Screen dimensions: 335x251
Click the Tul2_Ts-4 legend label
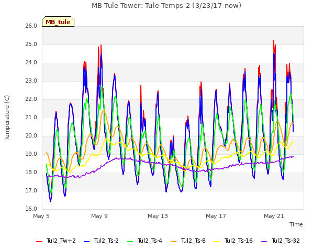(150, 241)
